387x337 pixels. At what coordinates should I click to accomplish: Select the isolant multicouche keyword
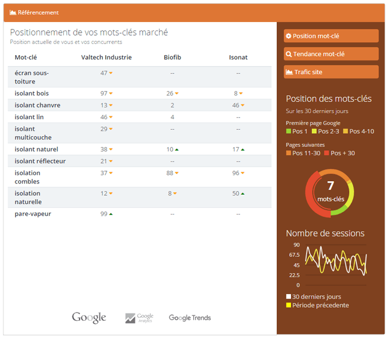tap(33, 133)
